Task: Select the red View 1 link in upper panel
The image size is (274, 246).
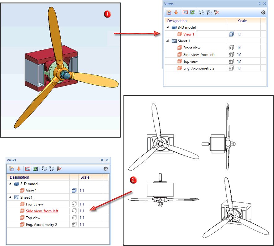Action: [189, 34]
